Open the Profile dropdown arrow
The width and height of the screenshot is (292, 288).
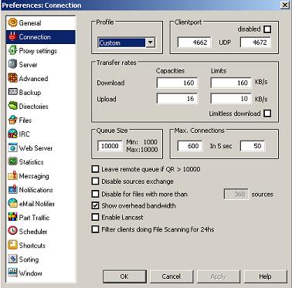(151, 42)
